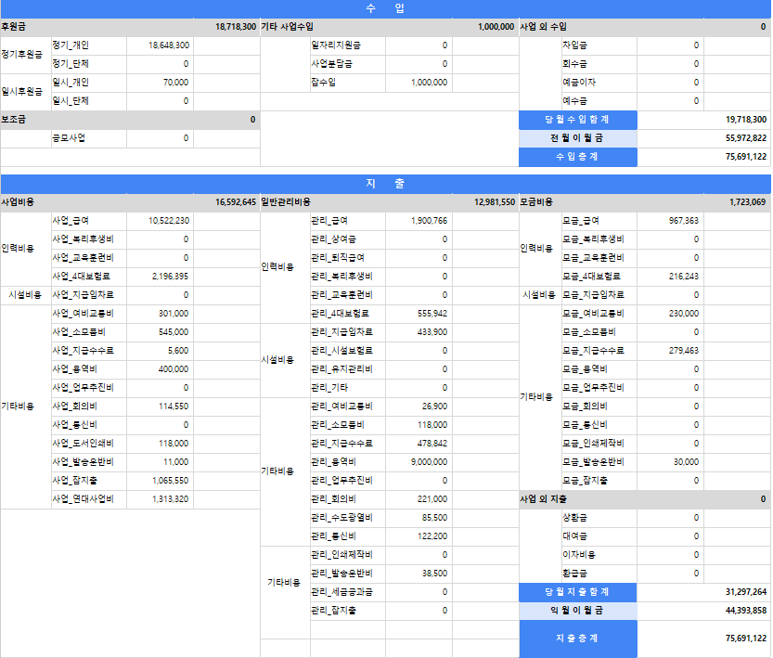Click the 수입총계 blue label

578,157
